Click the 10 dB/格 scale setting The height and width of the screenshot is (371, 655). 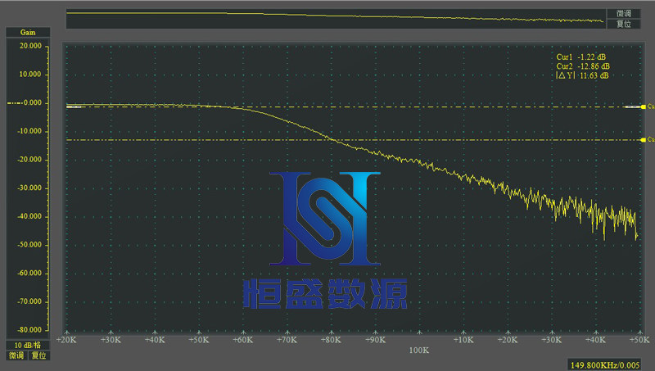[x=28, y=345]
